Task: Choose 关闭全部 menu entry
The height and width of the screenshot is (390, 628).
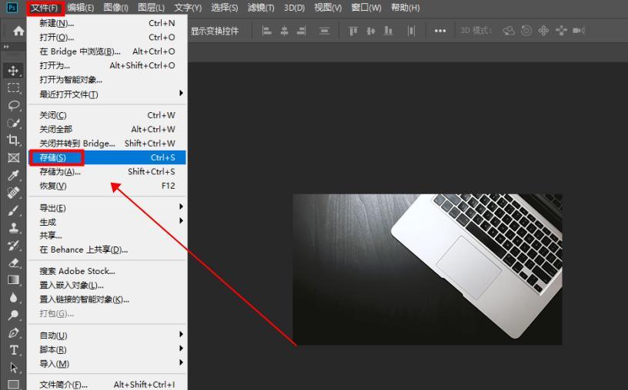Action: click(106, 129)
